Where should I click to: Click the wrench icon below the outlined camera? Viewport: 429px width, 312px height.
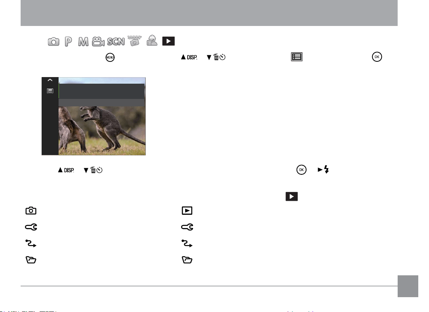pos(31,227)
